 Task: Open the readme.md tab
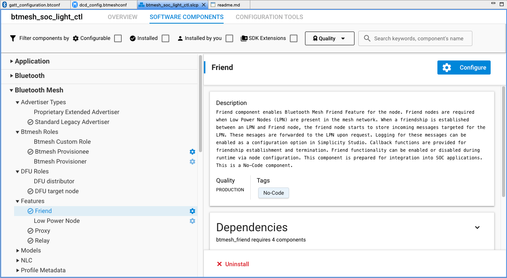(227, 4)
